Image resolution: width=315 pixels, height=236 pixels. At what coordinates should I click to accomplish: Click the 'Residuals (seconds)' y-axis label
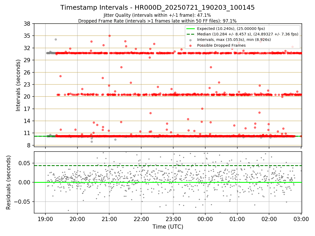tap(9, 183)
